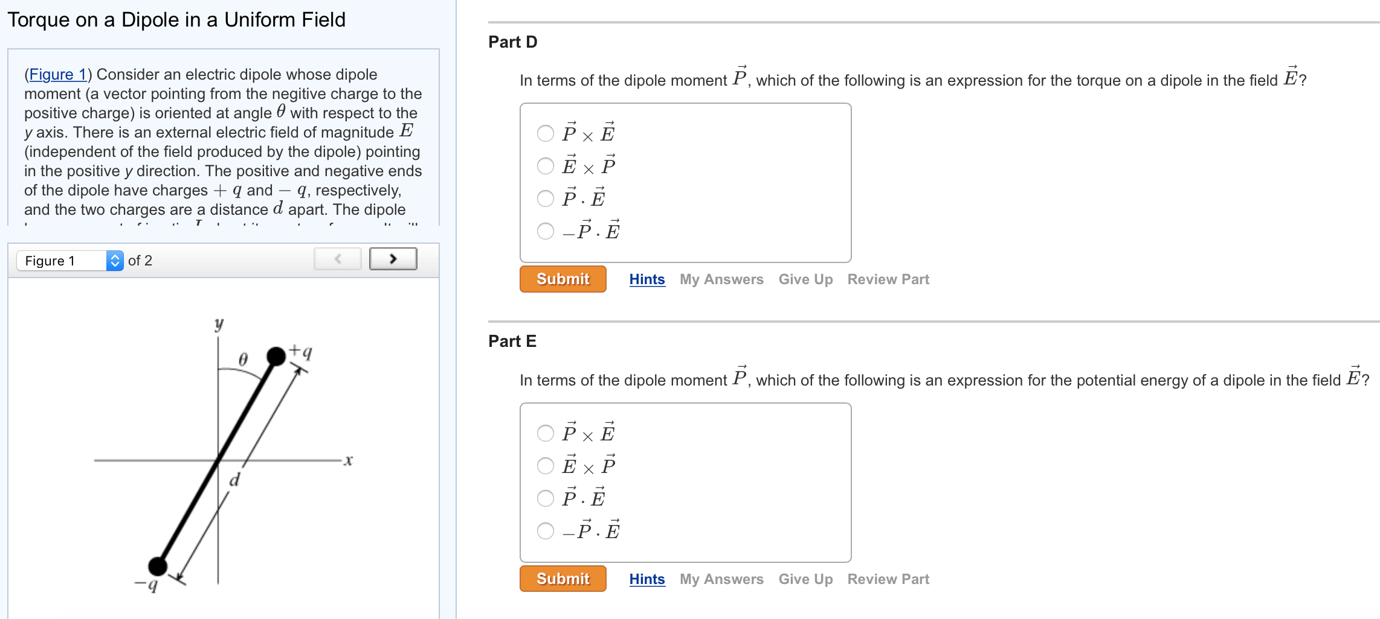View My Answers for Part E

[x=721, y=579]
